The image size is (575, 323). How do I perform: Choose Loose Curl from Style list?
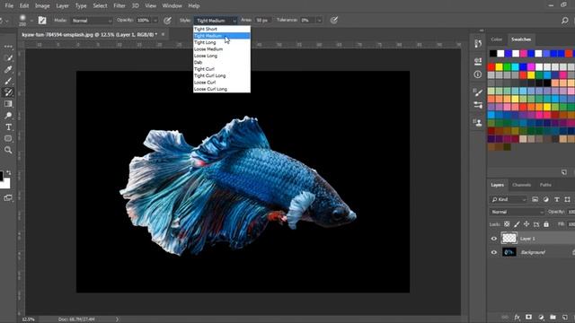pos(222,83)
